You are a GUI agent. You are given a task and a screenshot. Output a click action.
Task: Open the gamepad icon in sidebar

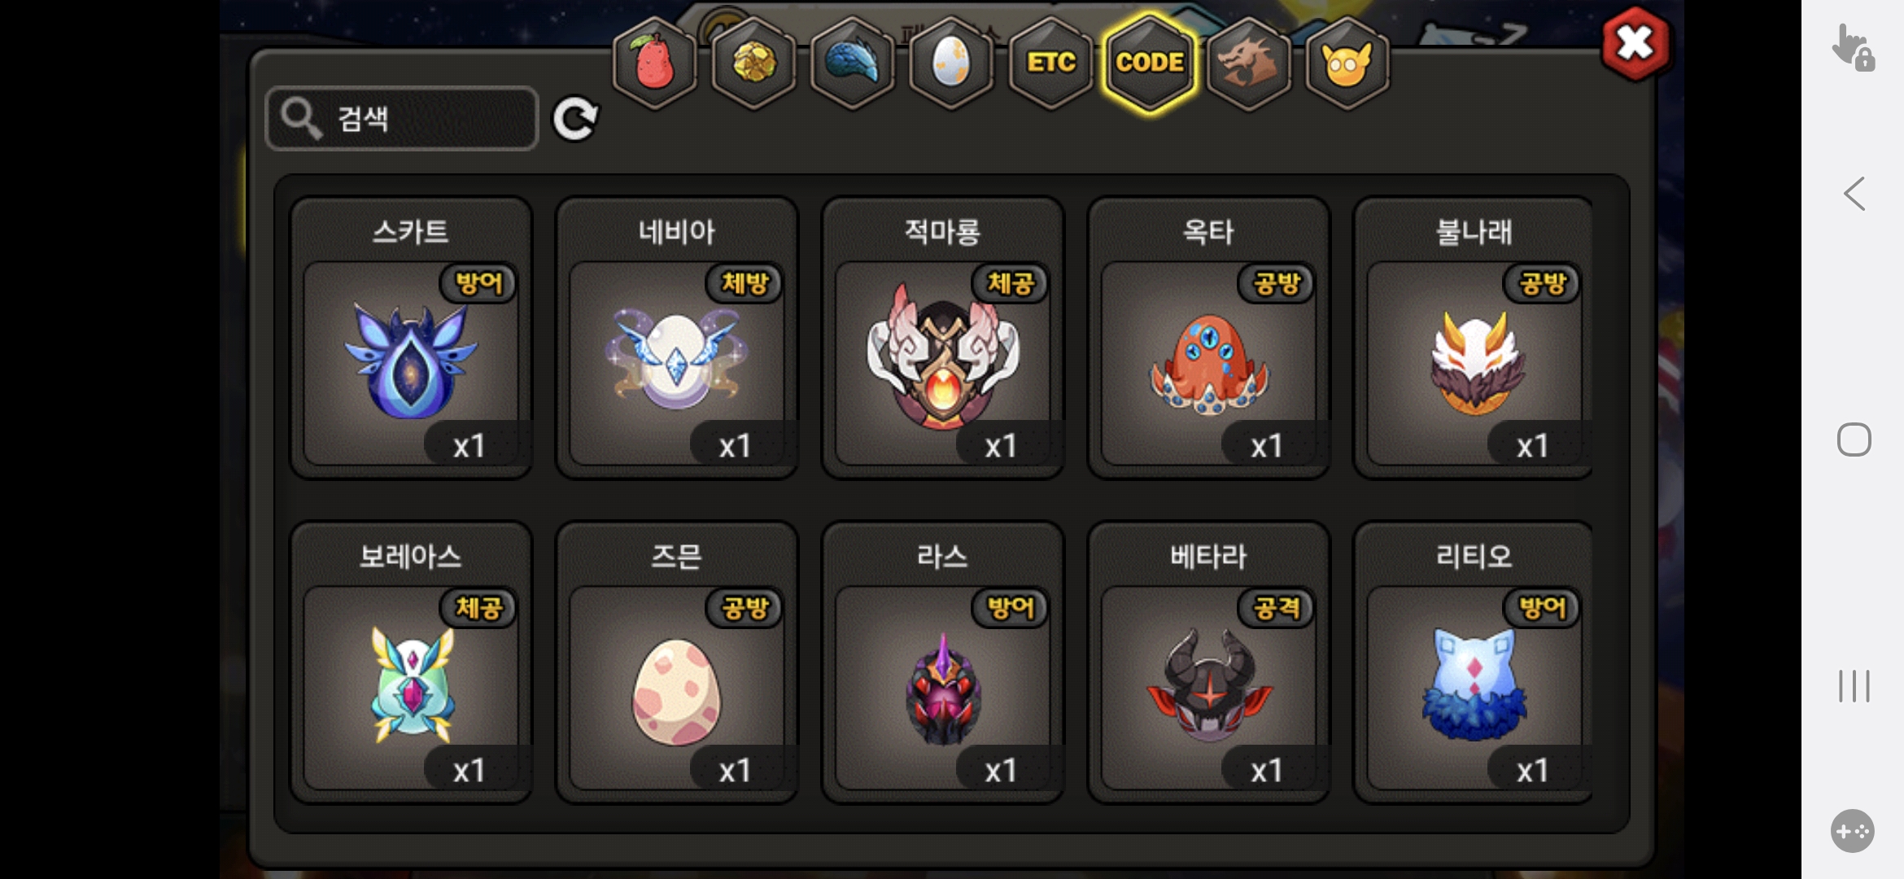1853,831
